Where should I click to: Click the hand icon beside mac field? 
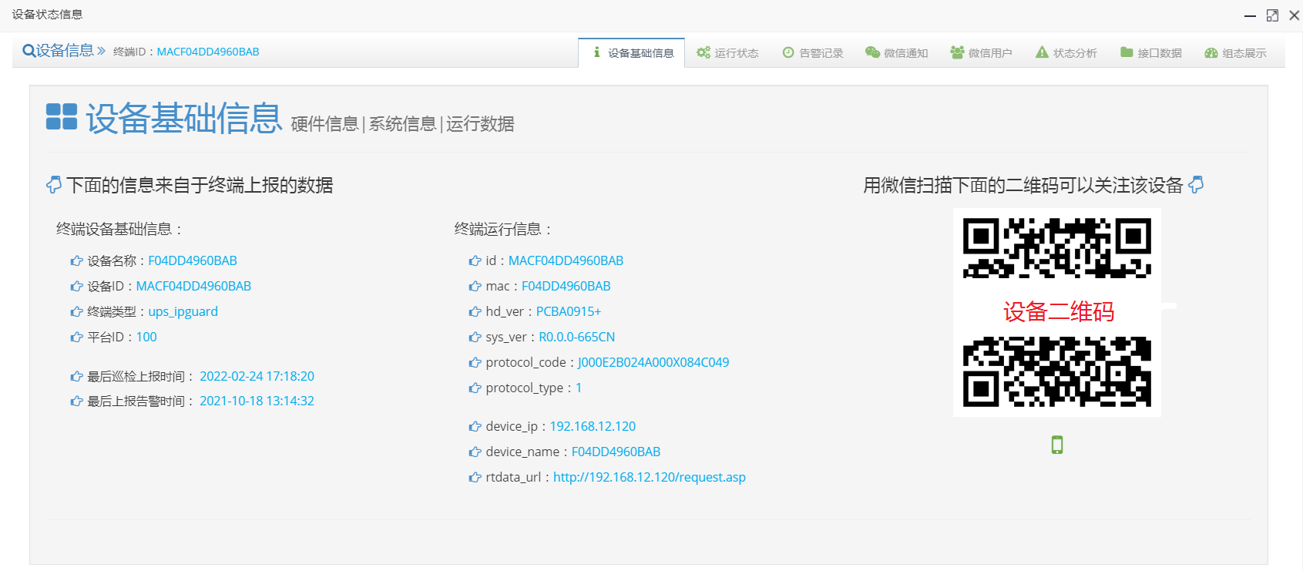tap(475, 287)
